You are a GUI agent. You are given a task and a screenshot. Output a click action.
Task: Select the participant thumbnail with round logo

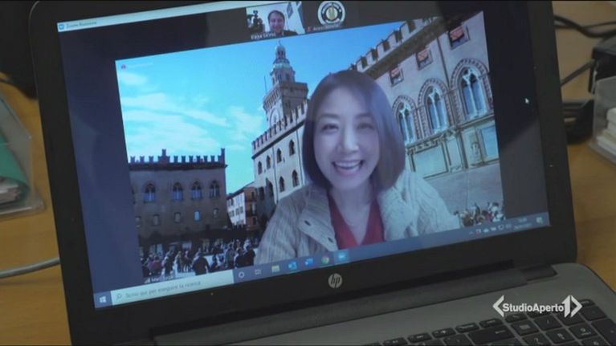pos(330,14)
